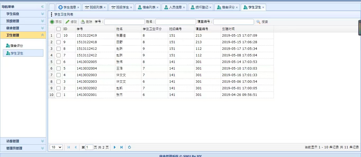Viewport: 361px width, 157px height.
Task: Go to next page arrow icon
Action: [x=115, y=147]
